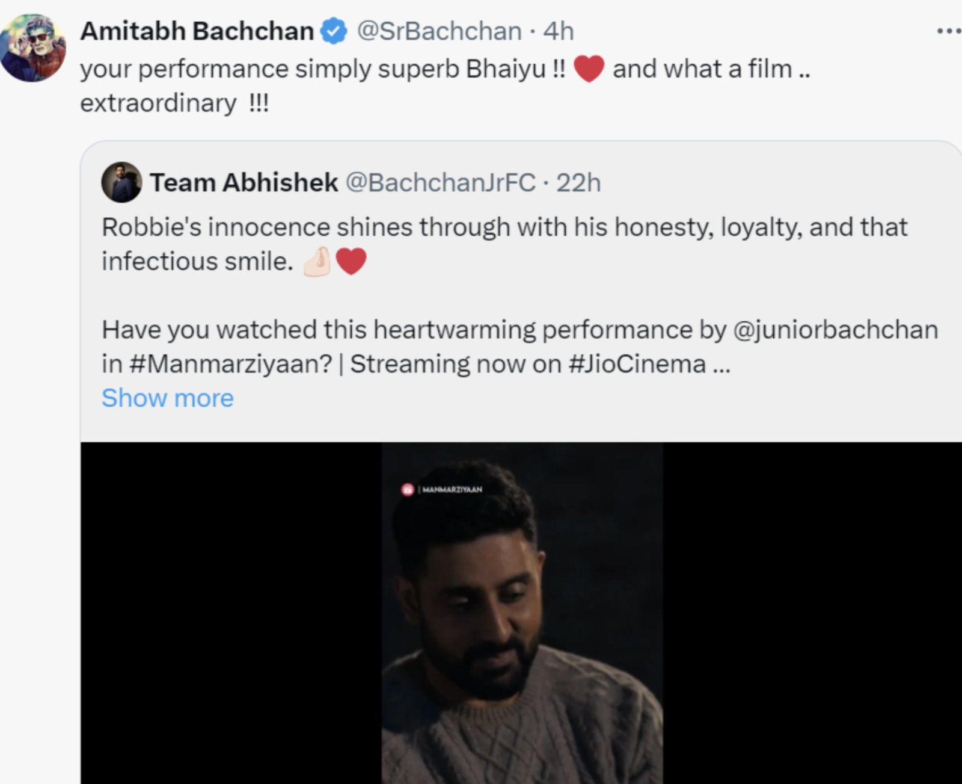Click the heart emoji after infectious smile
The width and height of the screenshot is (962, 784).
click(351, 261)
